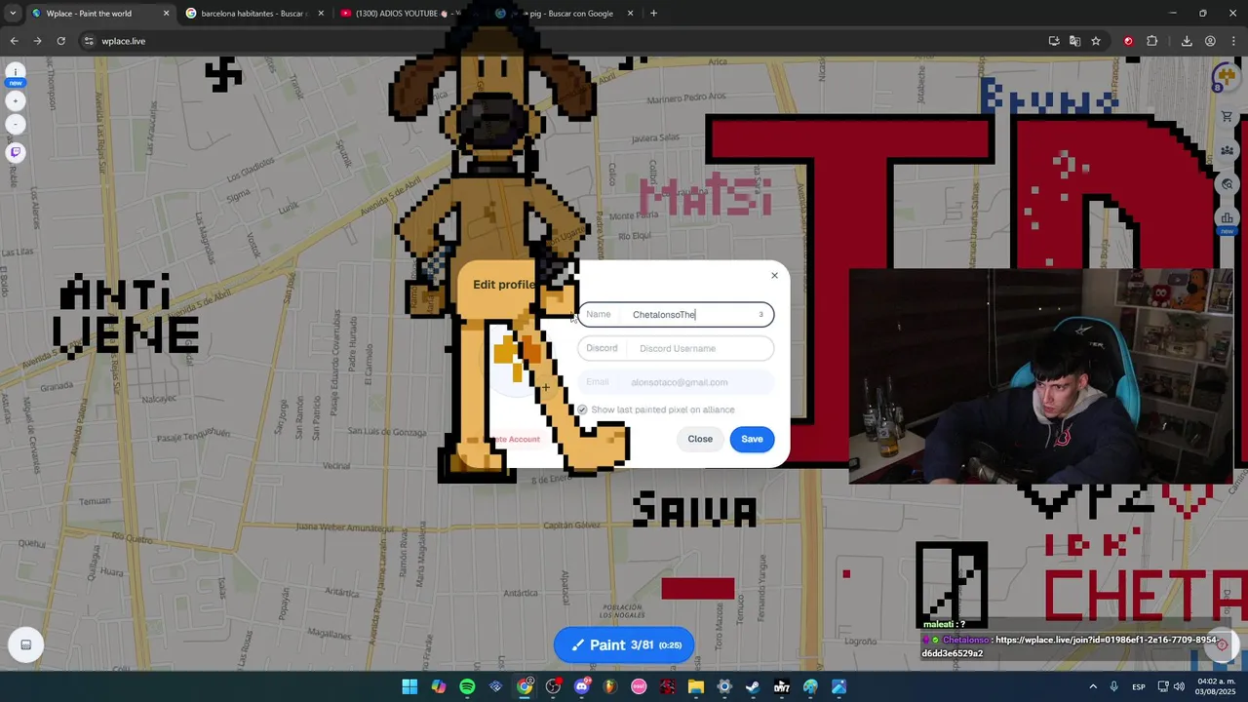
Task: Open Discord from the taskbar
Action: point(582,686)
